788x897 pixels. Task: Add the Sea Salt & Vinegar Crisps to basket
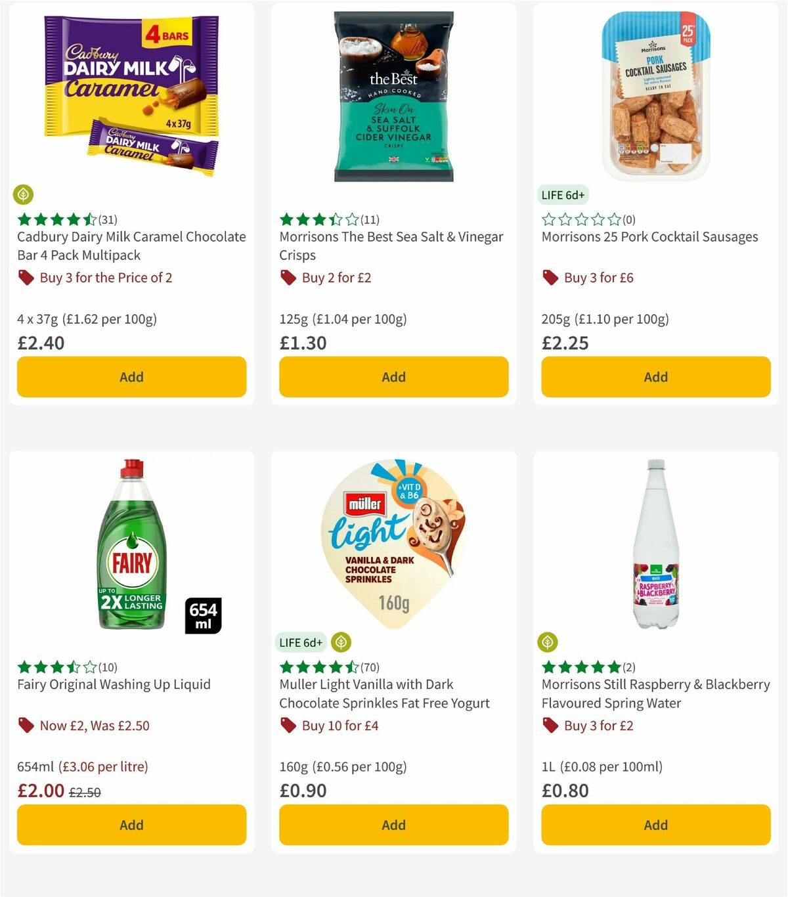click(393, 377)
